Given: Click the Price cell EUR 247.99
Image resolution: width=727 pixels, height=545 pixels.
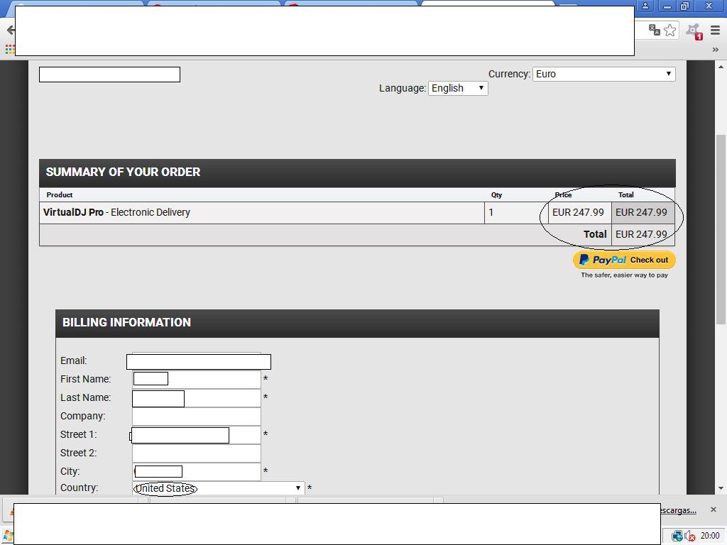Looking at the screenshot, I should [x=578, y=212].
